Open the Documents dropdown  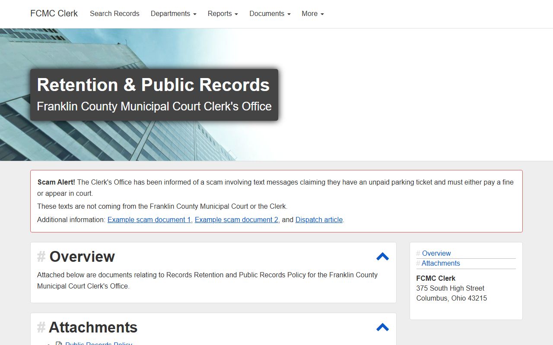click(x=270, y=13)
